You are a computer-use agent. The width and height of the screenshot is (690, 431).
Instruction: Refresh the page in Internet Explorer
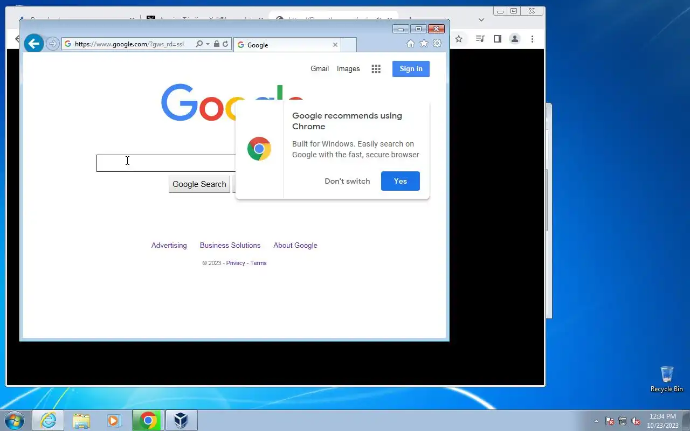(x=225, y=44)
